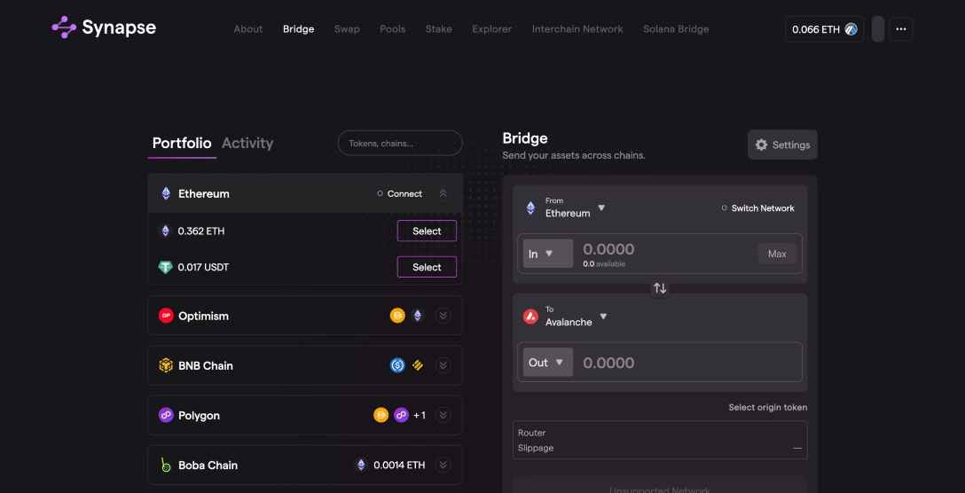The height and width of the screenshot is (493, 965).
Task: Open the About page
Action: [248, 29]
